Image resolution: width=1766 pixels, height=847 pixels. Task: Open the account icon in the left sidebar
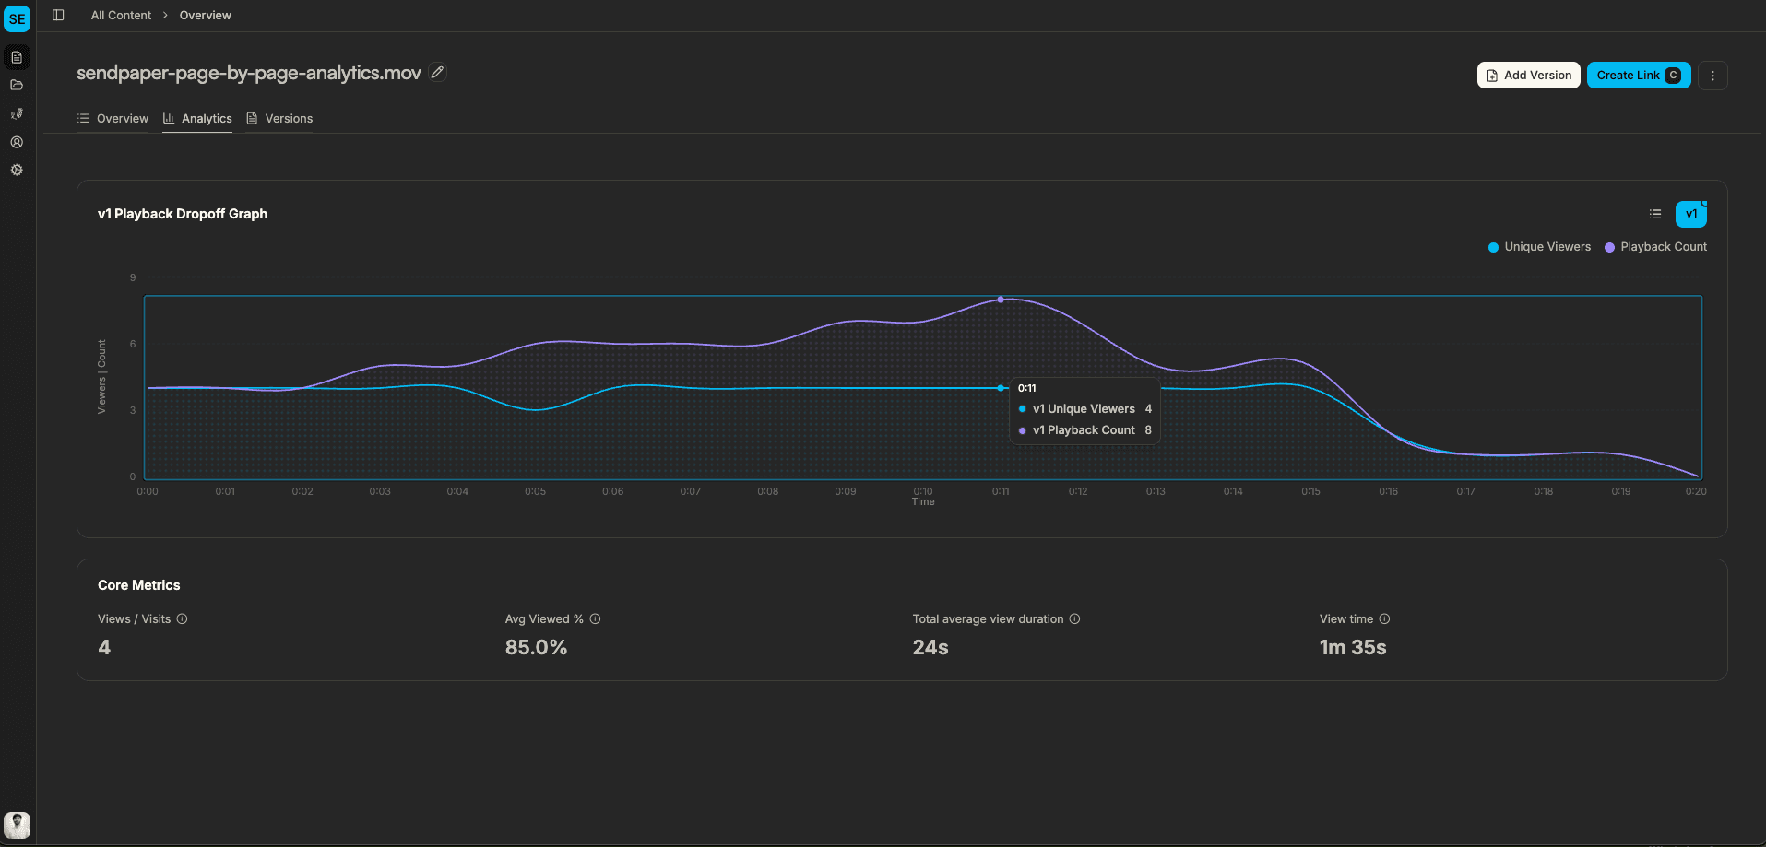[x=17, y=142]
